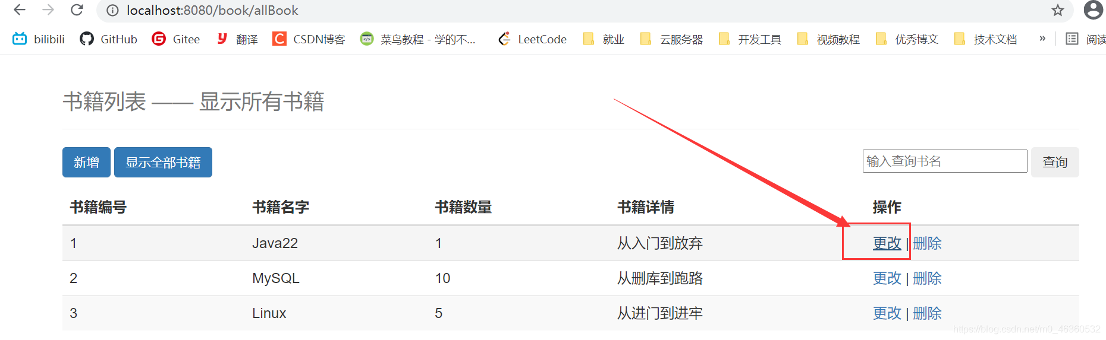
Task: Open the 视频教程 bookmark folder
Action: [828, 39]
